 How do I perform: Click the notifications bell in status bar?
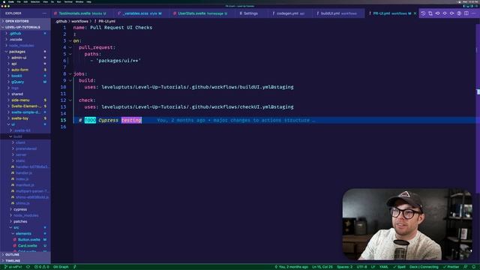click(x=474, y=267)
